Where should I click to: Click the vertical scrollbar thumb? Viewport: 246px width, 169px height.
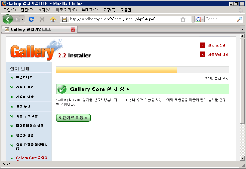(242, 81)
